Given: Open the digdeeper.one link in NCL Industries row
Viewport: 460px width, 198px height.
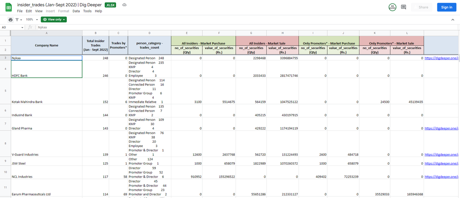Looking at the screenshot, I should point(442,177).
